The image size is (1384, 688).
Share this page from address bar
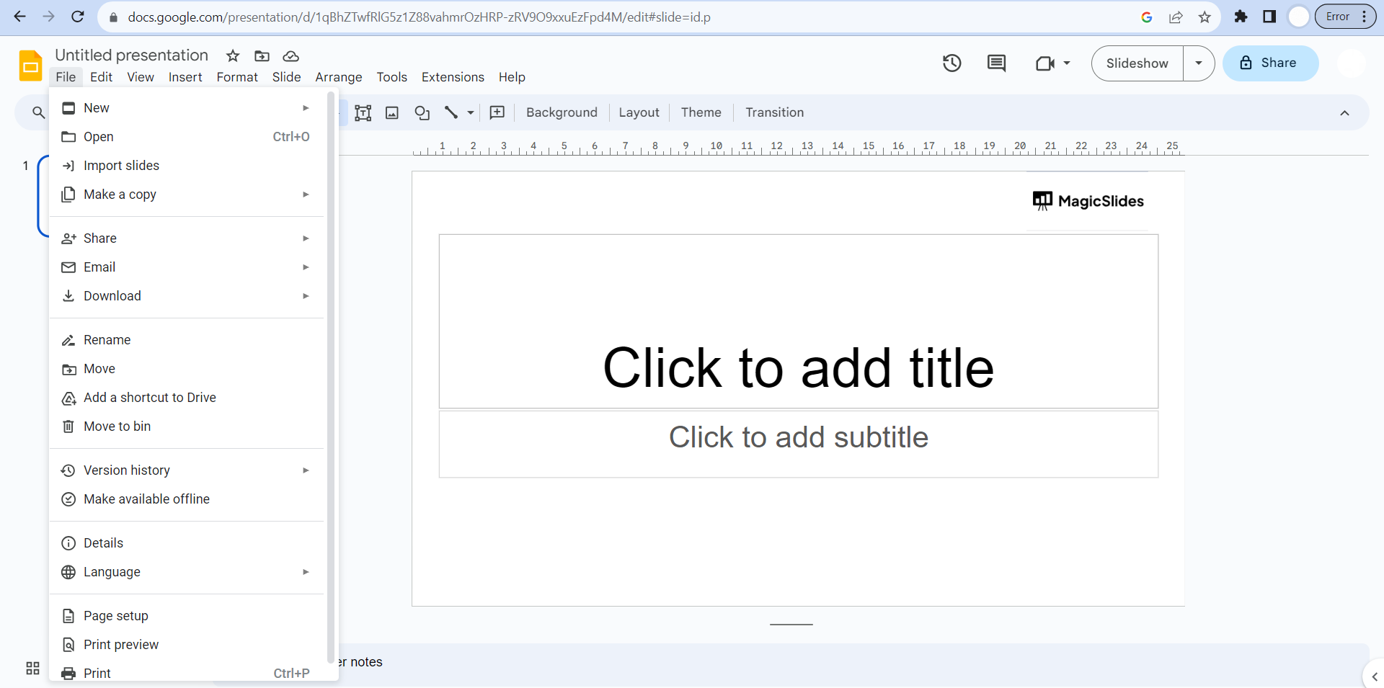(1176, 17)
